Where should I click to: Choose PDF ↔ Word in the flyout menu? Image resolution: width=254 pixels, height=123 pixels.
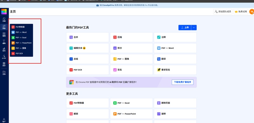(x=21, y=32)
